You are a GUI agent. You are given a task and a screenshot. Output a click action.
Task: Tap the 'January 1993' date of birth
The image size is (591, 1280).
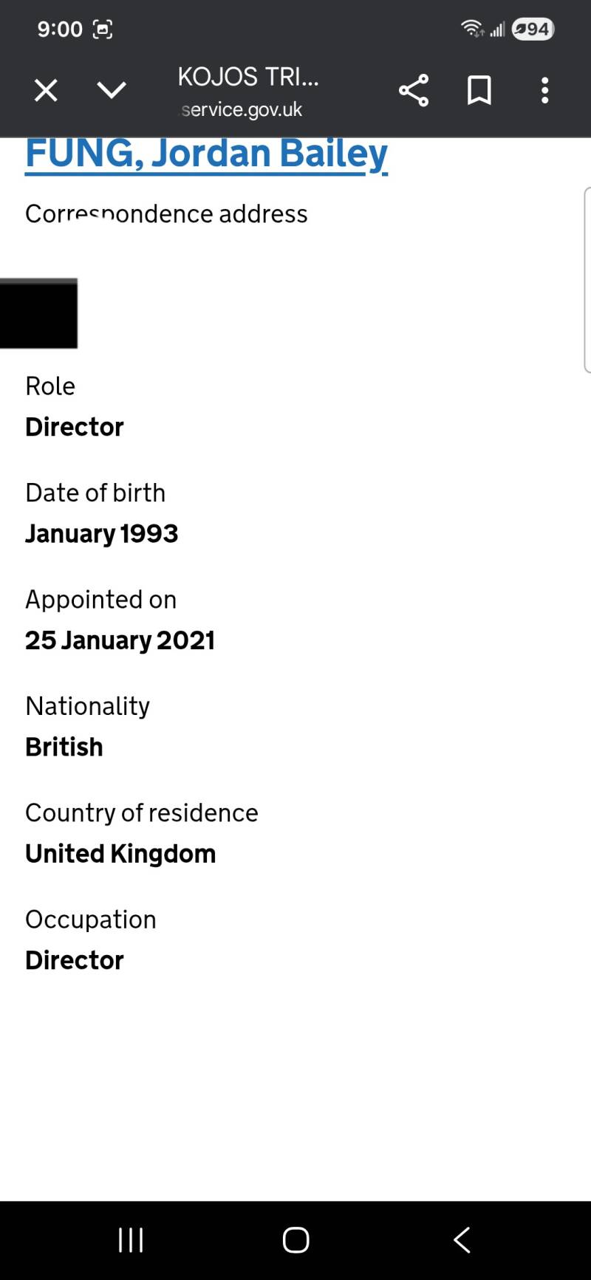(102, 533)
